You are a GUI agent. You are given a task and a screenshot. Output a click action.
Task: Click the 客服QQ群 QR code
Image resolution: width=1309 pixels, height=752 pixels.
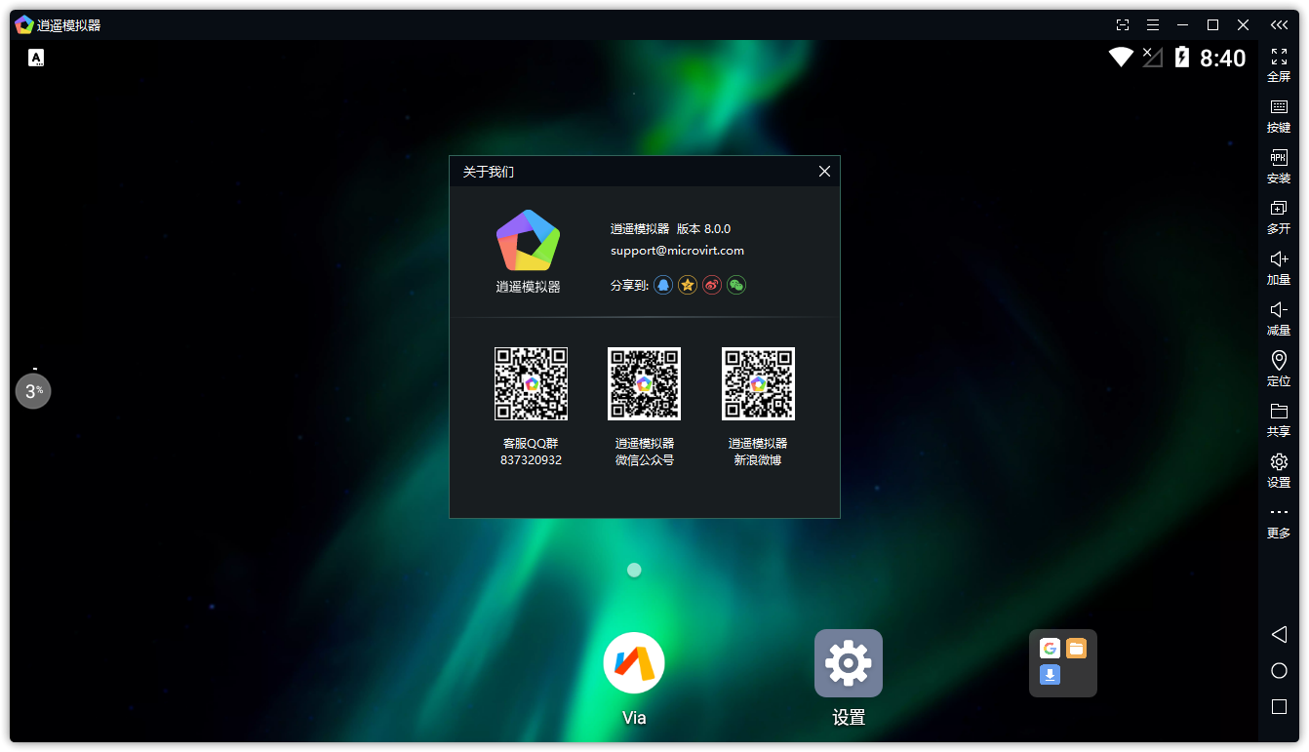click(531, 383)
